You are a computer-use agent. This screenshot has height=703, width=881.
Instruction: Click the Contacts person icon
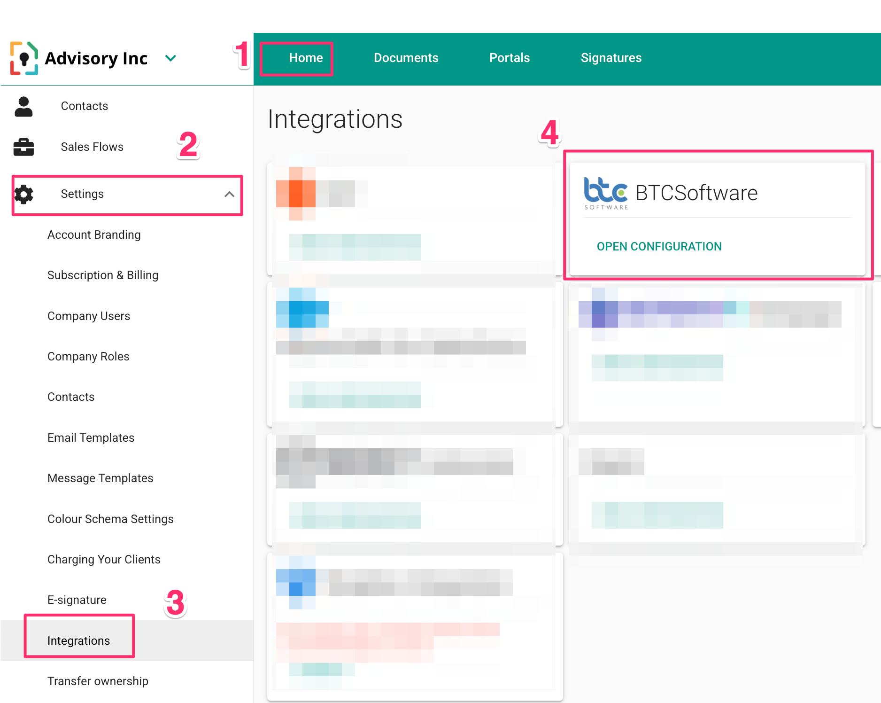pyautogui.click(x=23, y=106)
